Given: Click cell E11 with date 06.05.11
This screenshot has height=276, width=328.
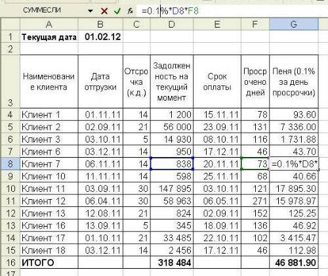Looking at the screenshot, I should point(217,201).
